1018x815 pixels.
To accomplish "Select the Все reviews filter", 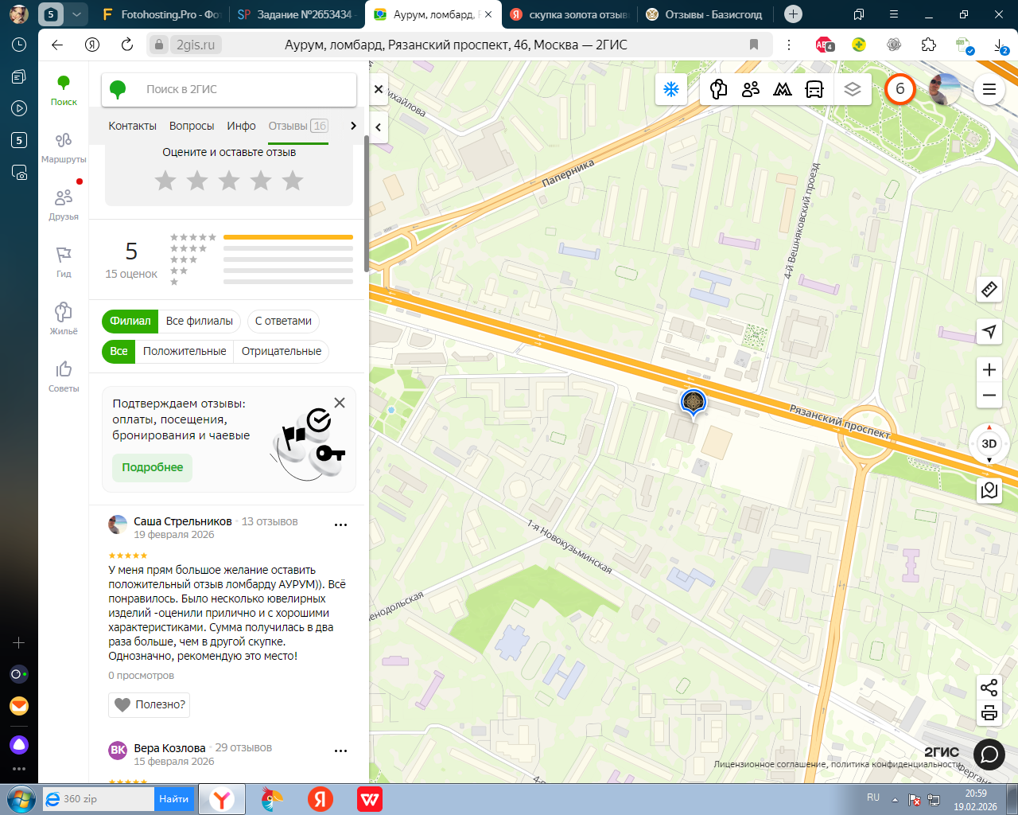I will click(x=119, y=351).
